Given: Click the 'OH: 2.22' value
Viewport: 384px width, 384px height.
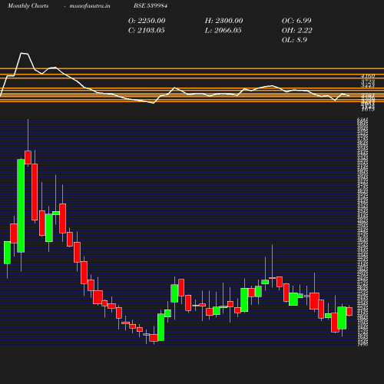Looking at the screenshot, I should point(297,30).
